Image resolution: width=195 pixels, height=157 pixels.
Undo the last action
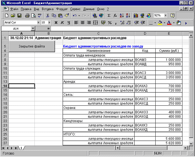pyautogui.click(x=75, y=16)
